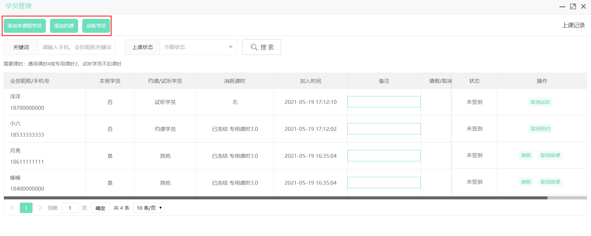
Task: Click 取消排课 for 月亮
Action: [550, 155]
